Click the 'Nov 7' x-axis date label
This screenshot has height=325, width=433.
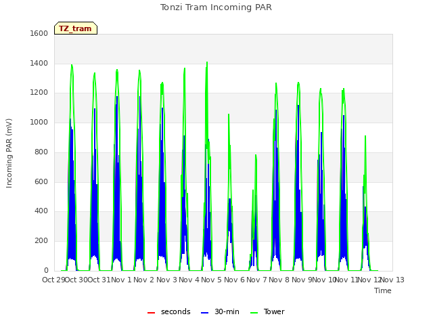(x=256, y=280)
